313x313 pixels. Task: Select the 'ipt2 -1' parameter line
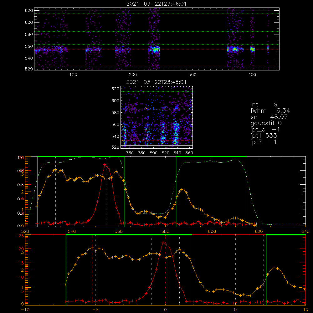263,142
